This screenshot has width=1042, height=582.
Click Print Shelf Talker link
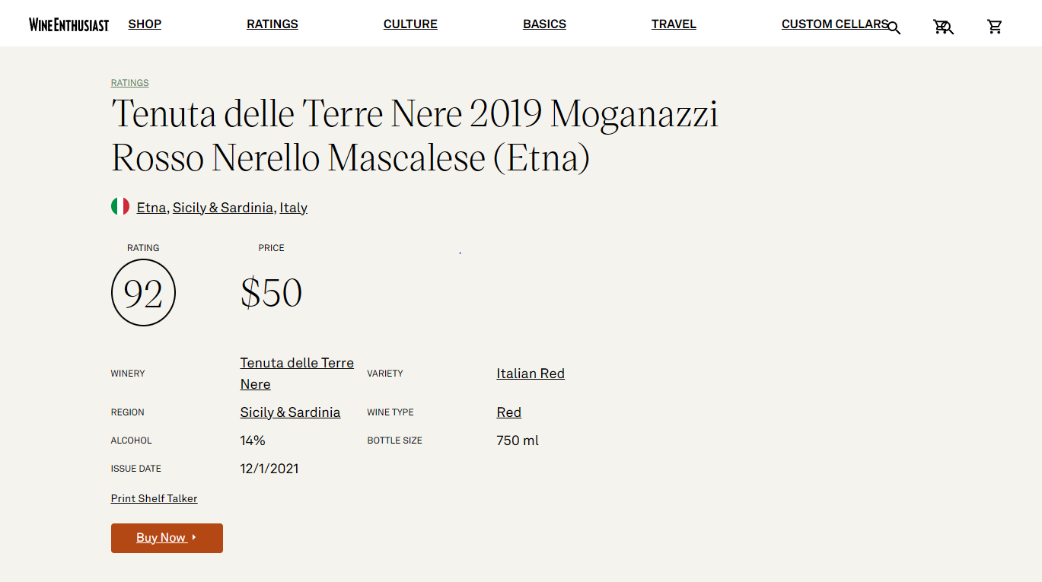(154, 499)
